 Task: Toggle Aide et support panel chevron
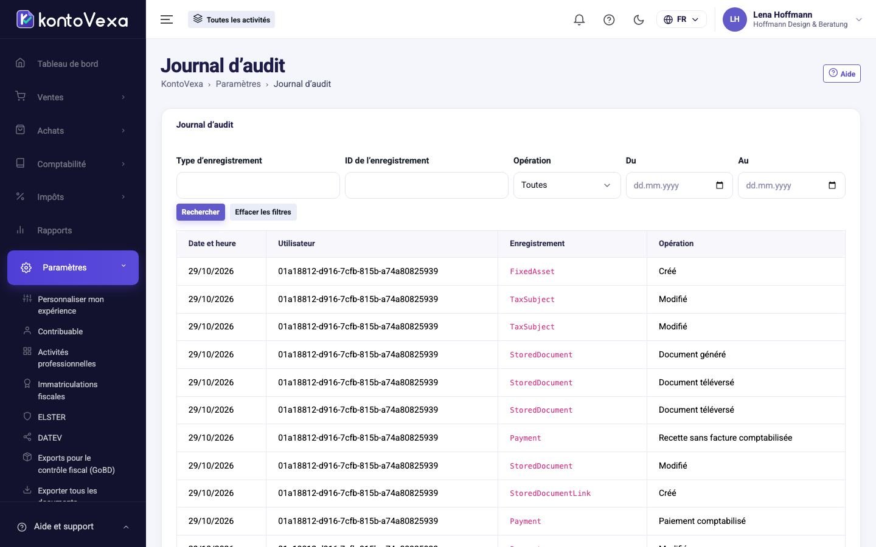(x=126, y=527)
